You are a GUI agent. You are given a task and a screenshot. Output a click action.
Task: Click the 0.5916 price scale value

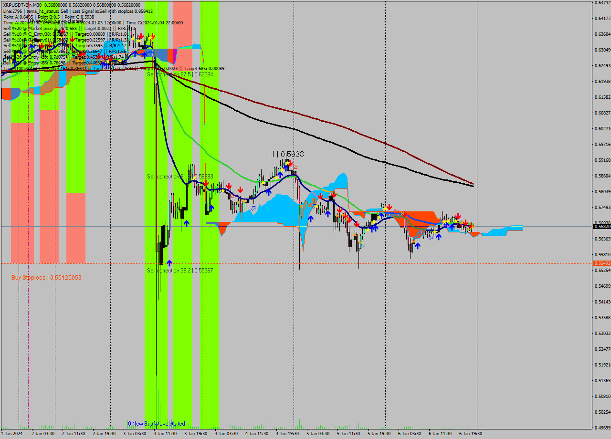[x=602, y=160]
